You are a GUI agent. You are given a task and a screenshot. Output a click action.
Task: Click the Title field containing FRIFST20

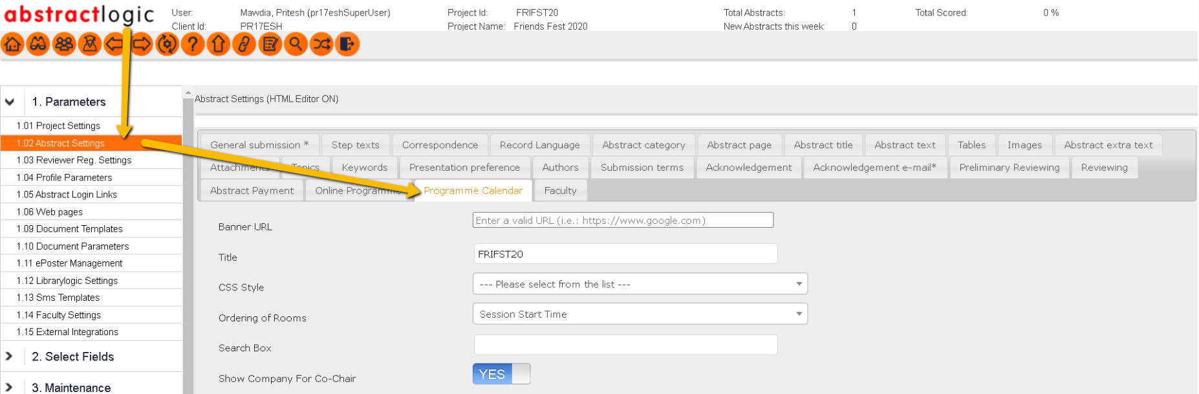[x=625, y=254]
